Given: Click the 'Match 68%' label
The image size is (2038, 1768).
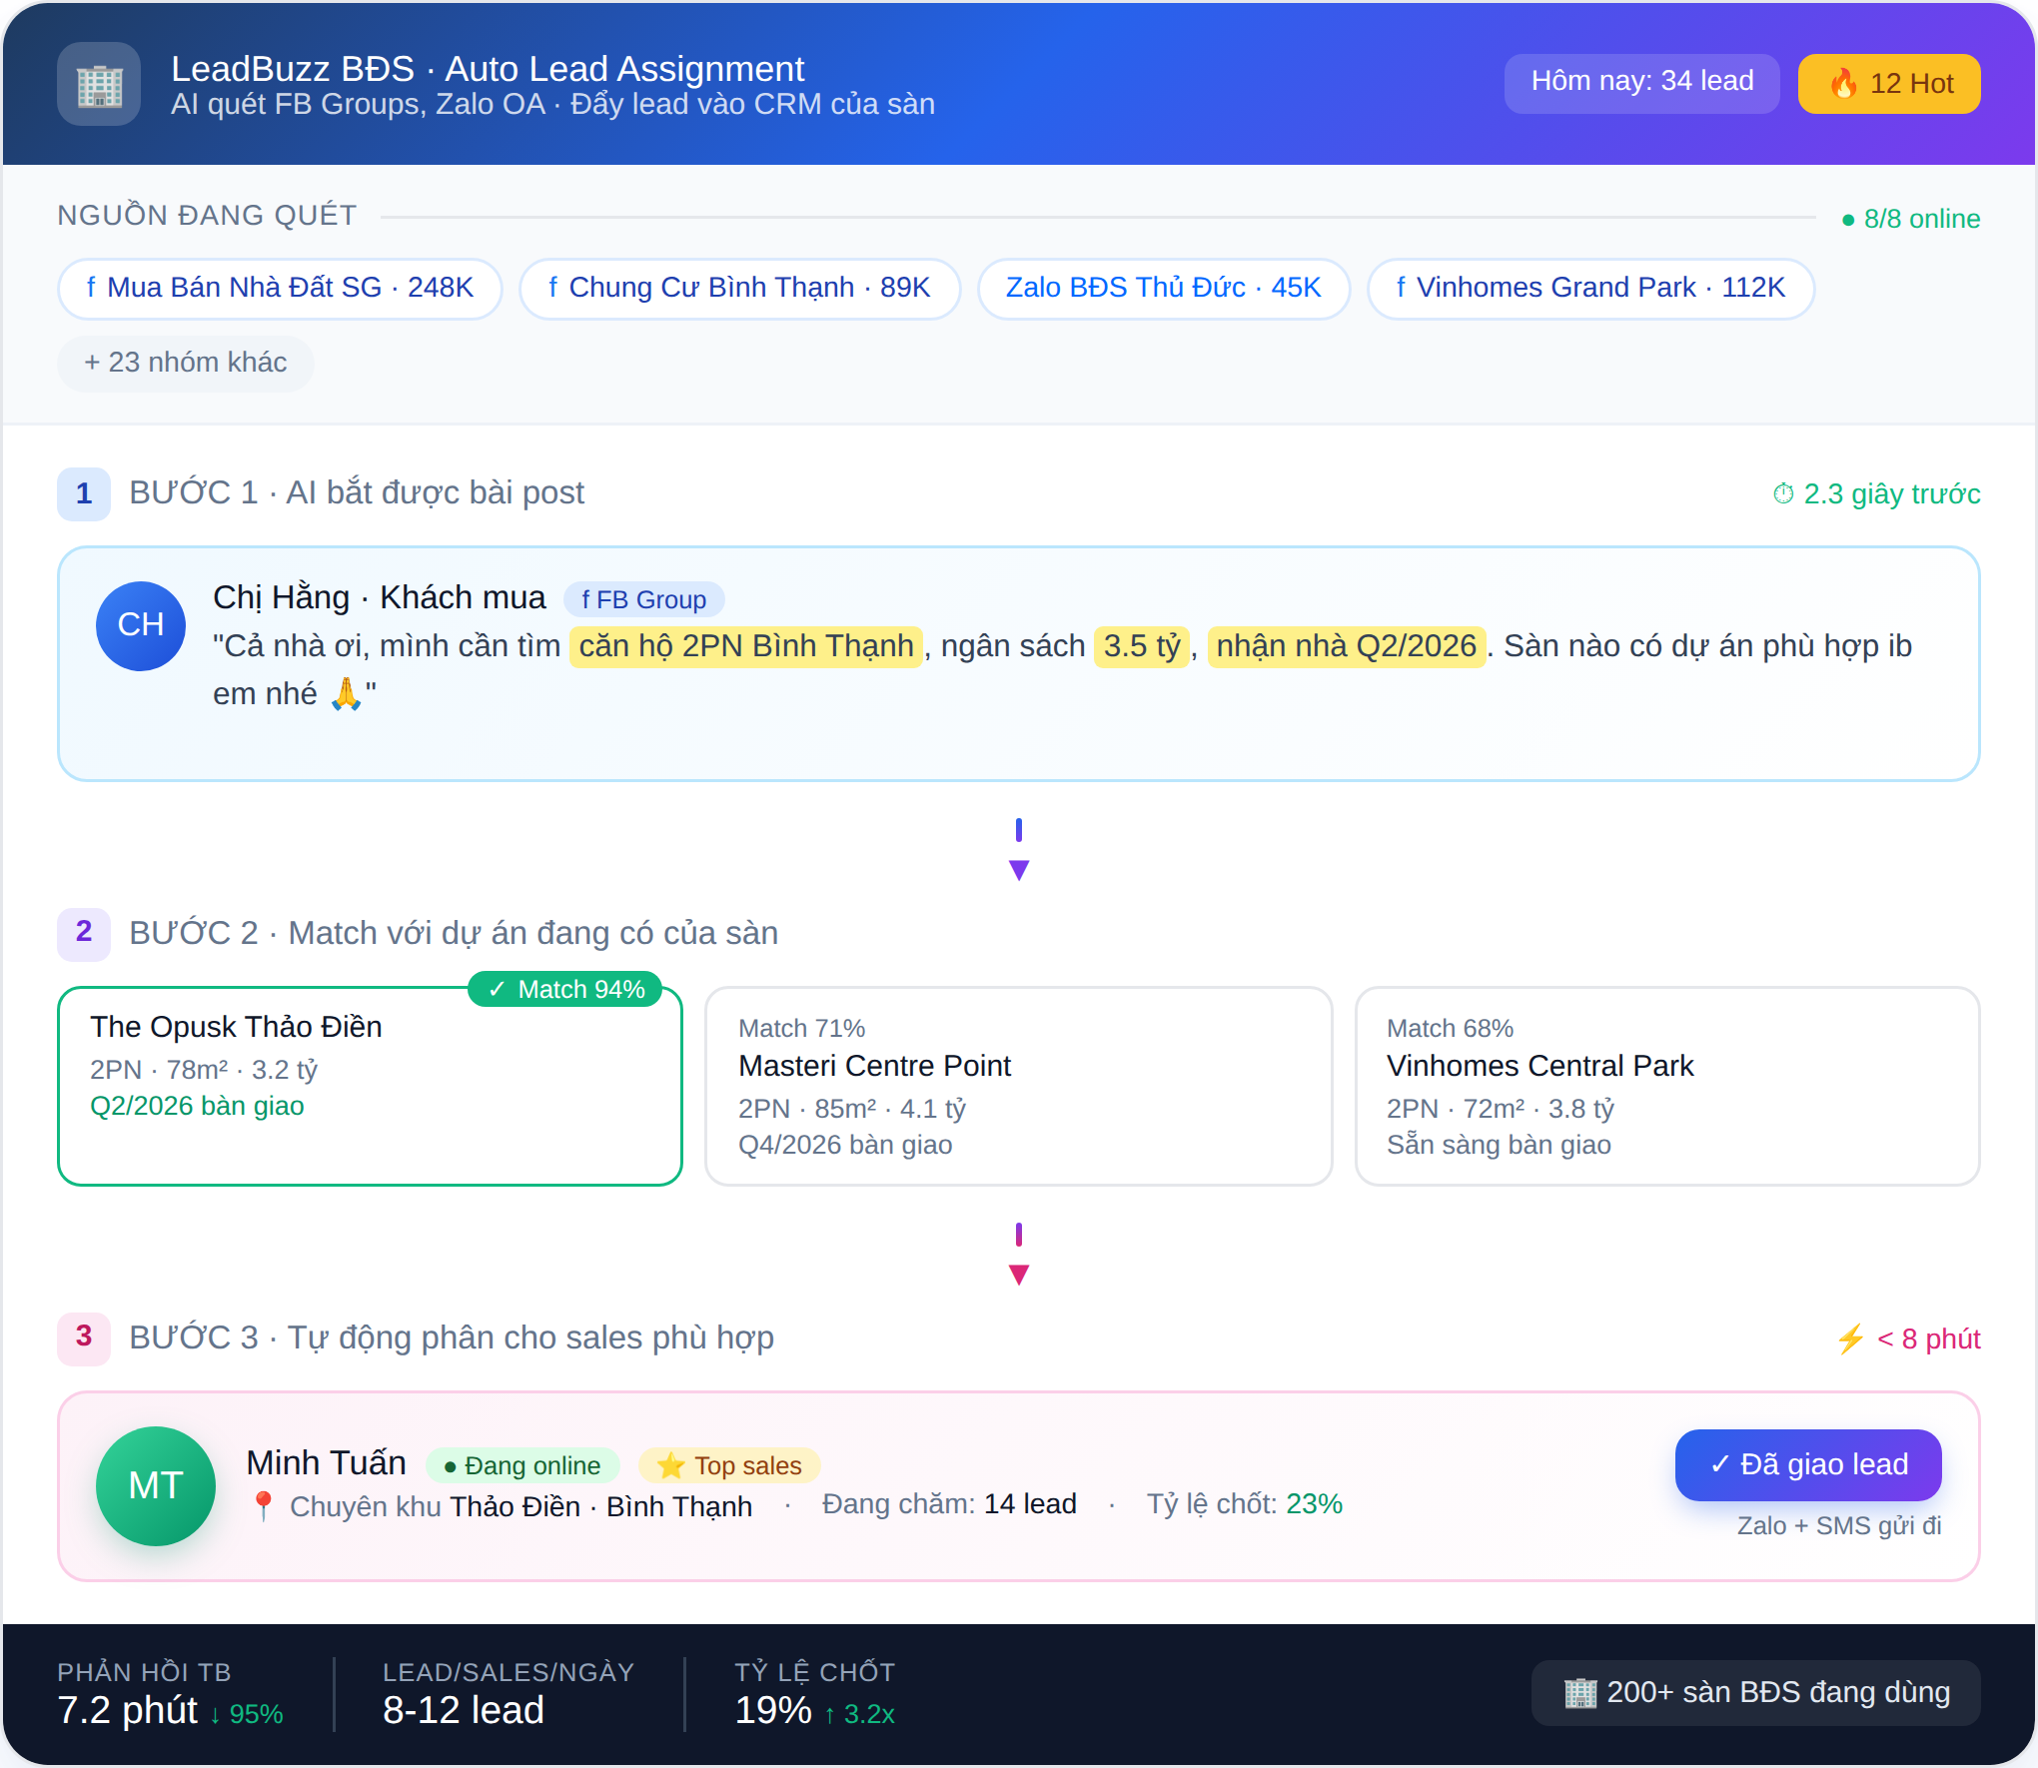Looking at the screenshot, I should pos(1450,1028).
